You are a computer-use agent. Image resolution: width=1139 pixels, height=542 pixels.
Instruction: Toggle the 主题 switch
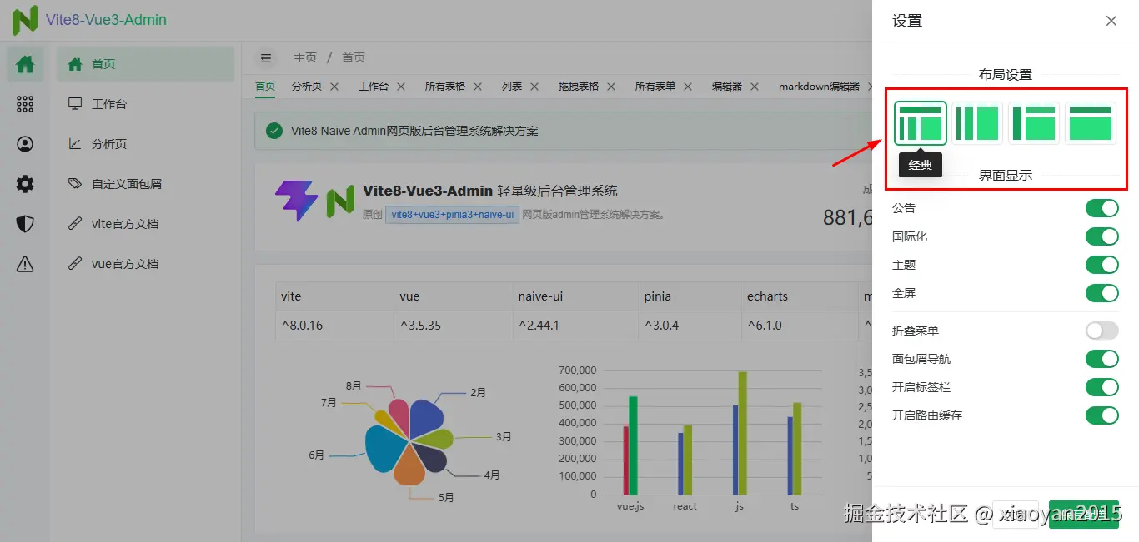1101,265
